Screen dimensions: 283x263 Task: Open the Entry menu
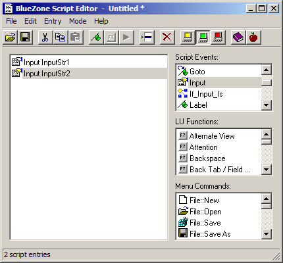[x=53, y=21]
